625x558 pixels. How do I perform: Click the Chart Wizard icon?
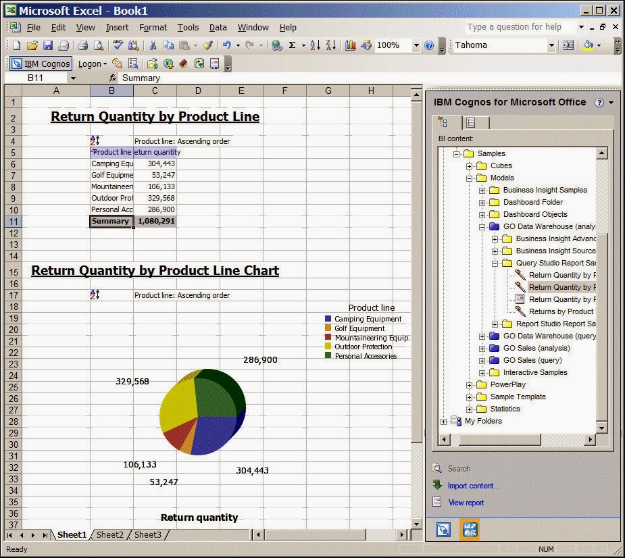tap(350, 45)
